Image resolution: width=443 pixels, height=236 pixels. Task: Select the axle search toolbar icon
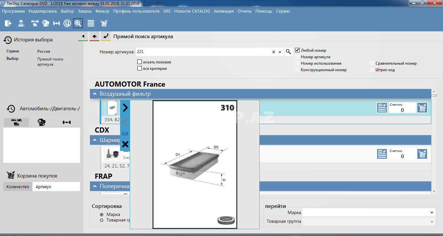click(x=56, y=23)
